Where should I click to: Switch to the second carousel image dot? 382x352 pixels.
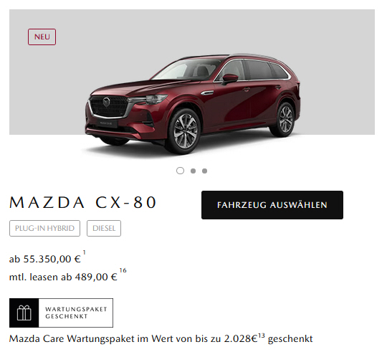click(193, 171)
